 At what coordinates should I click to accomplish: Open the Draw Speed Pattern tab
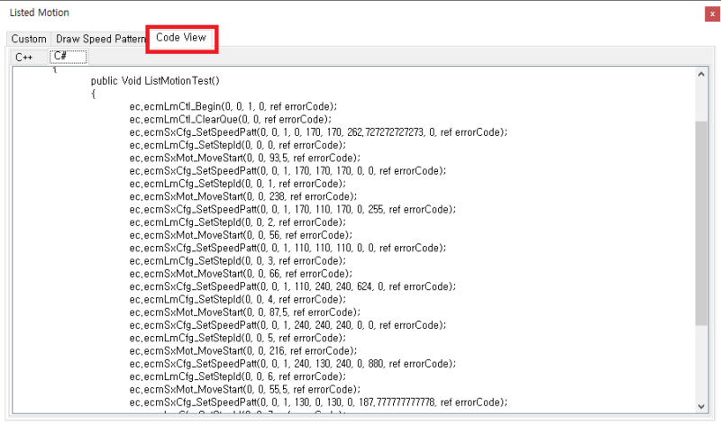click(x=99, y=39)
